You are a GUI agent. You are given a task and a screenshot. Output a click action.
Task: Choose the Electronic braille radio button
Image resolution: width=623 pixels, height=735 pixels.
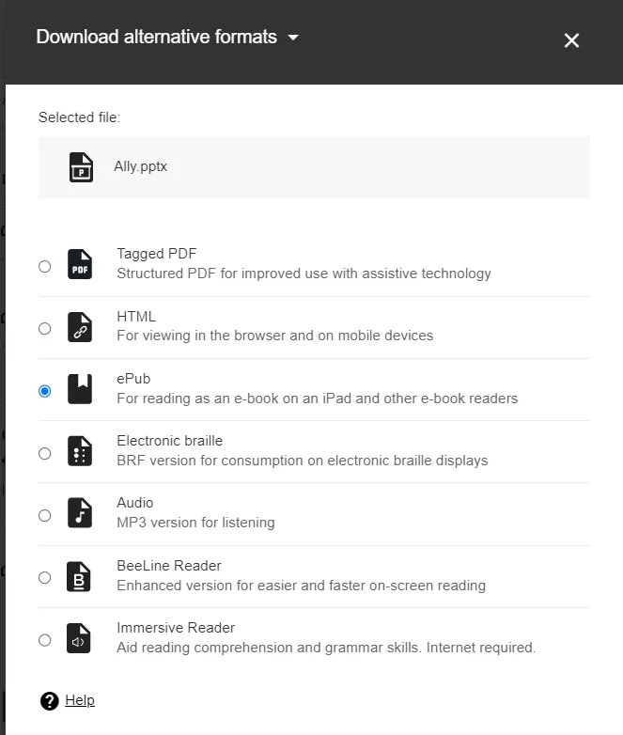pos(45,453)
